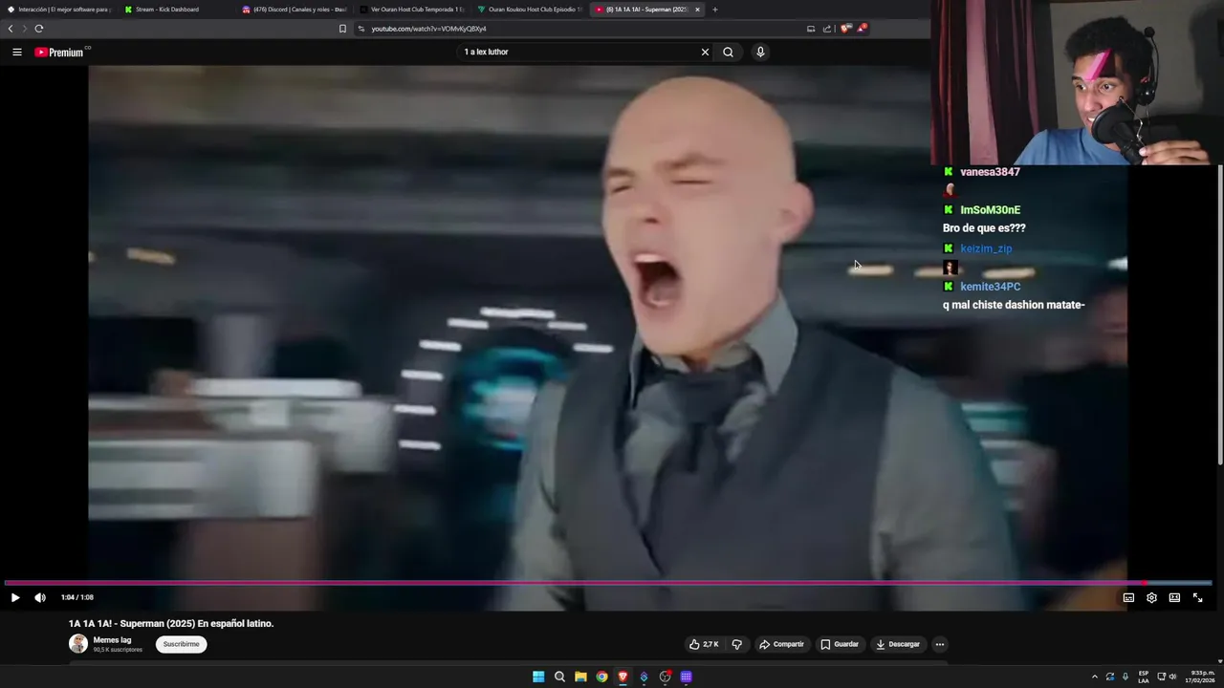1224x688 pixels.
Task: Click chat username keizim_zip
Action: tap(986, 248)
